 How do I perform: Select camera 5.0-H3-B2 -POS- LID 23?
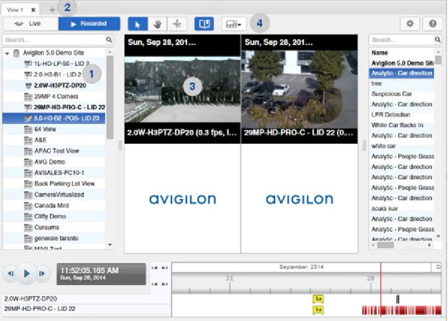pyautogui.click(x=54, y=118)
